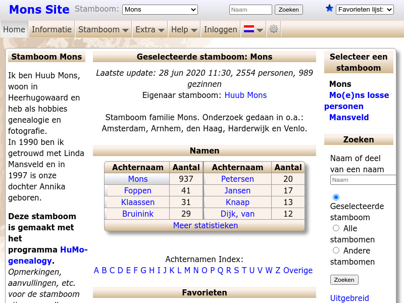Select the "Alle stambomen" radio button
The height and width of the screenshot is (303, 404).
tap(336, 229)
